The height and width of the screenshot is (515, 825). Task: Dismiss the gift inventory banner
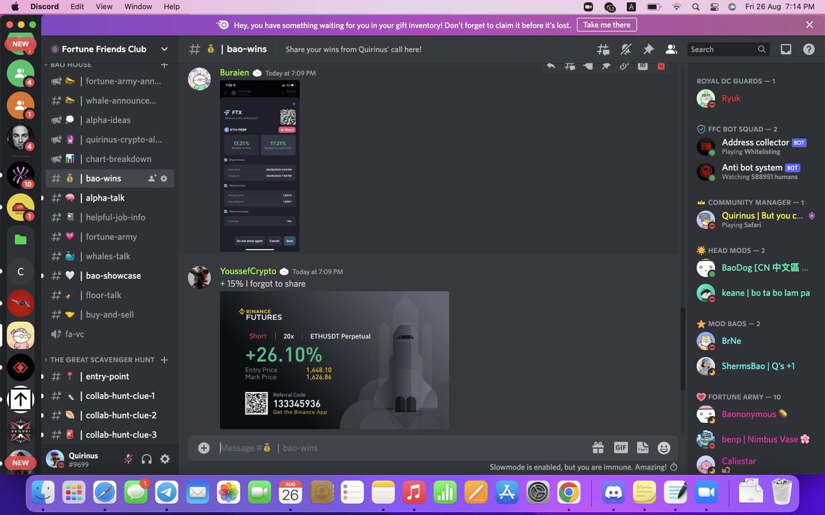click(x=809, y=25)
